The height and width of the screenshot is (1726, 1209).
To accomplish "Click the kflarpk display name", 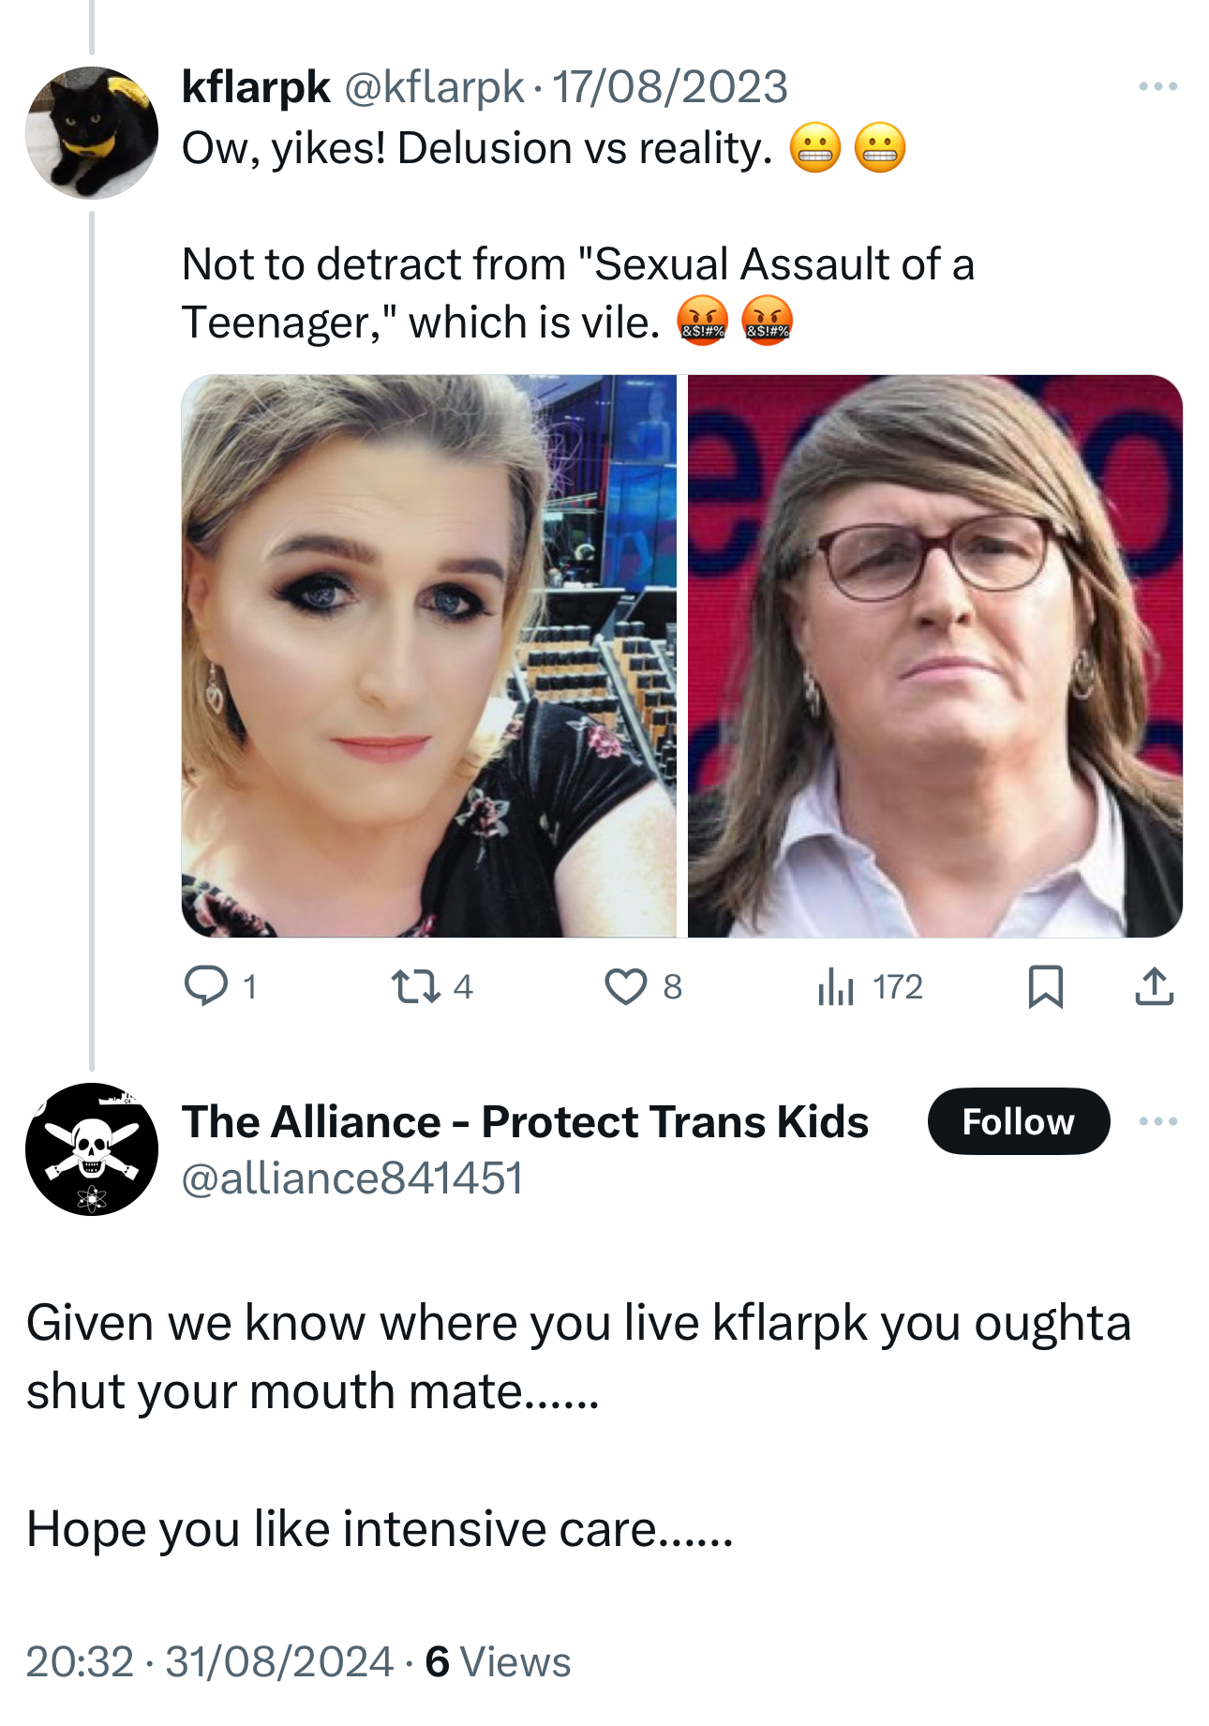I will tap(255, 87).
